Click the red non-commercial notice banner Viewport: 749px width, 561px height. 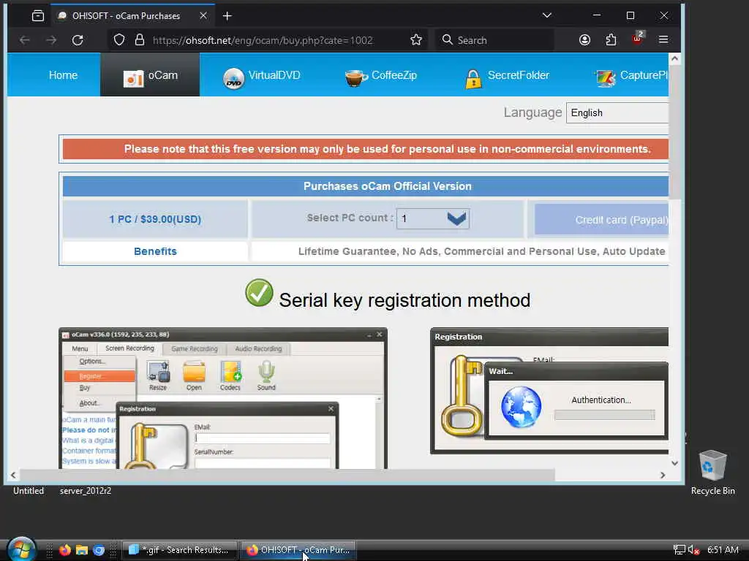(366, 149)
